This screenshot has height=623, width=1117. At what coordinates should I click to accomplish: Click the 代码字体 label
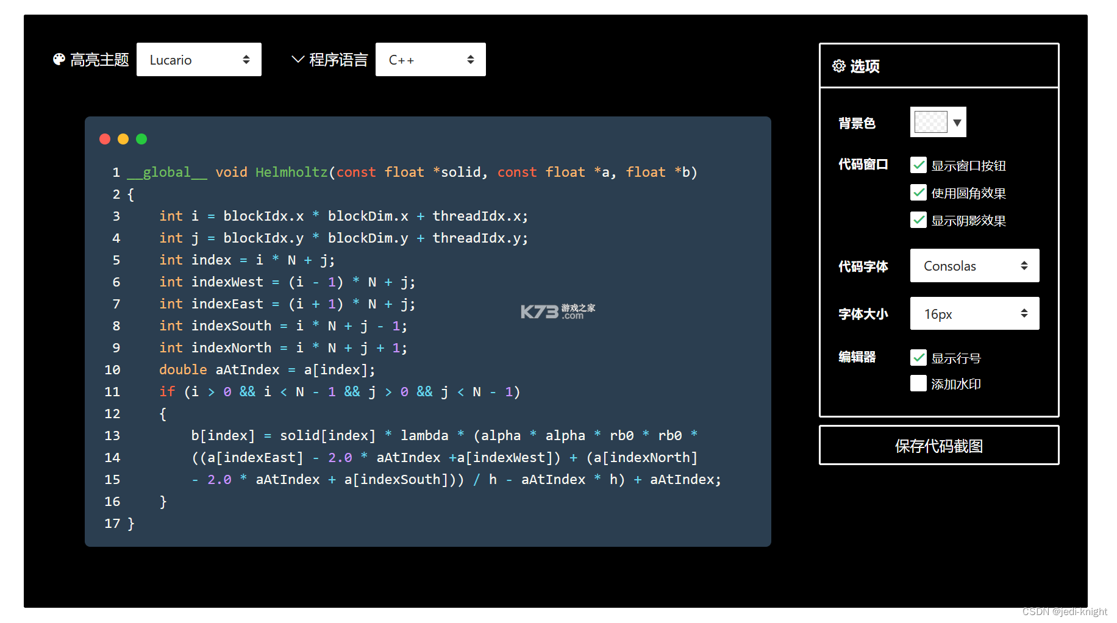point(863,266)
